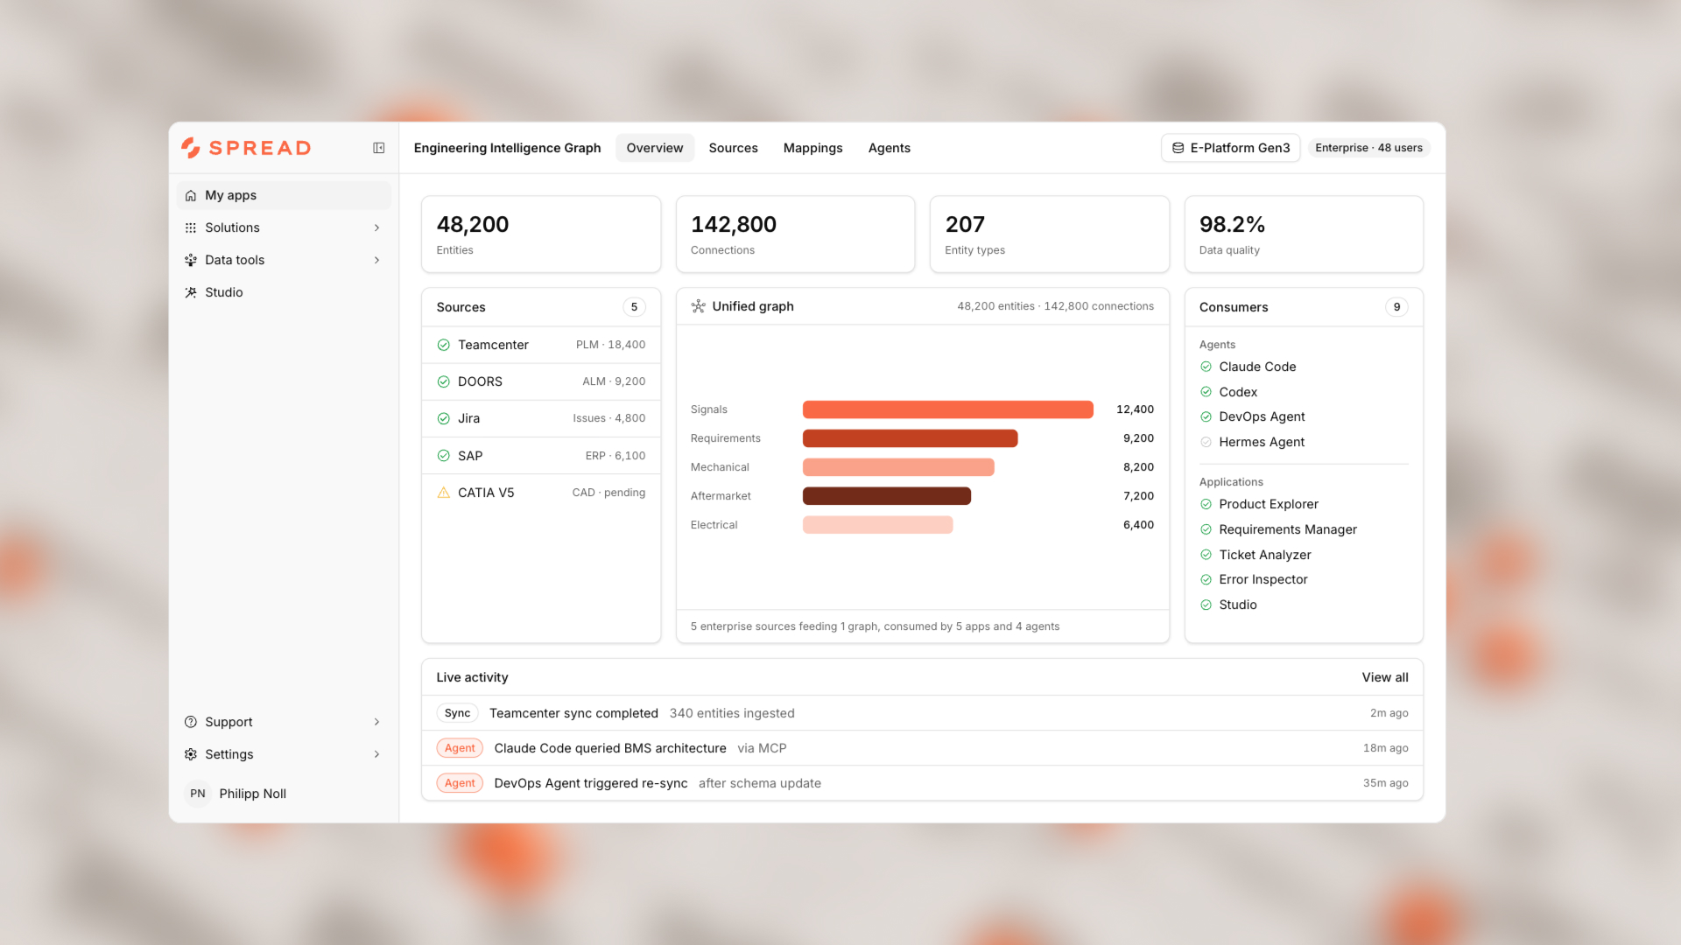The image size is (1681, 945).
Task: Click the Mechanical bar in Unified graph
Action: click(898, 467)
